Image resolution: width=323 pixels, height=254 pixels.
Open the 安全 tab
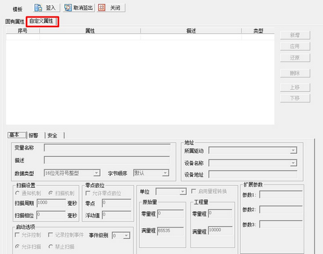point(52,135)
